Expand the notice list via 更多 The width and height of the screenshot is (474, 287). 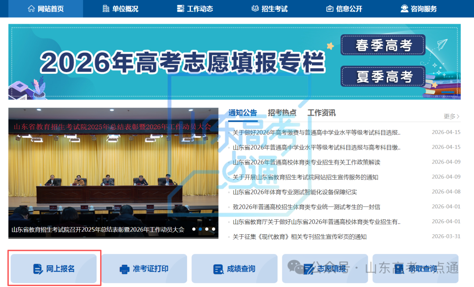451,116
